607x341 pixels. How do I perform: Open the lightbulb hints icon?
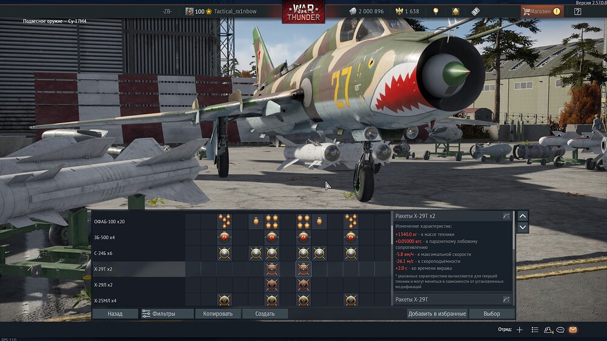tap(436, 11)
